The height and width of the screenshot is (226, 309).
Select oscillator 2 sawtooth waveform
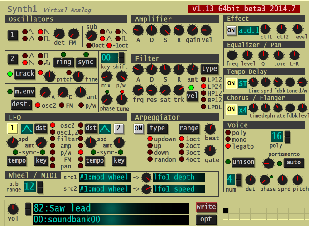click(25, 63)
